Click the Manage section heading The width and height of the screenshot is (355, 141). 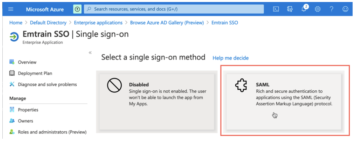pyautogui.click(x=18, y=98)
